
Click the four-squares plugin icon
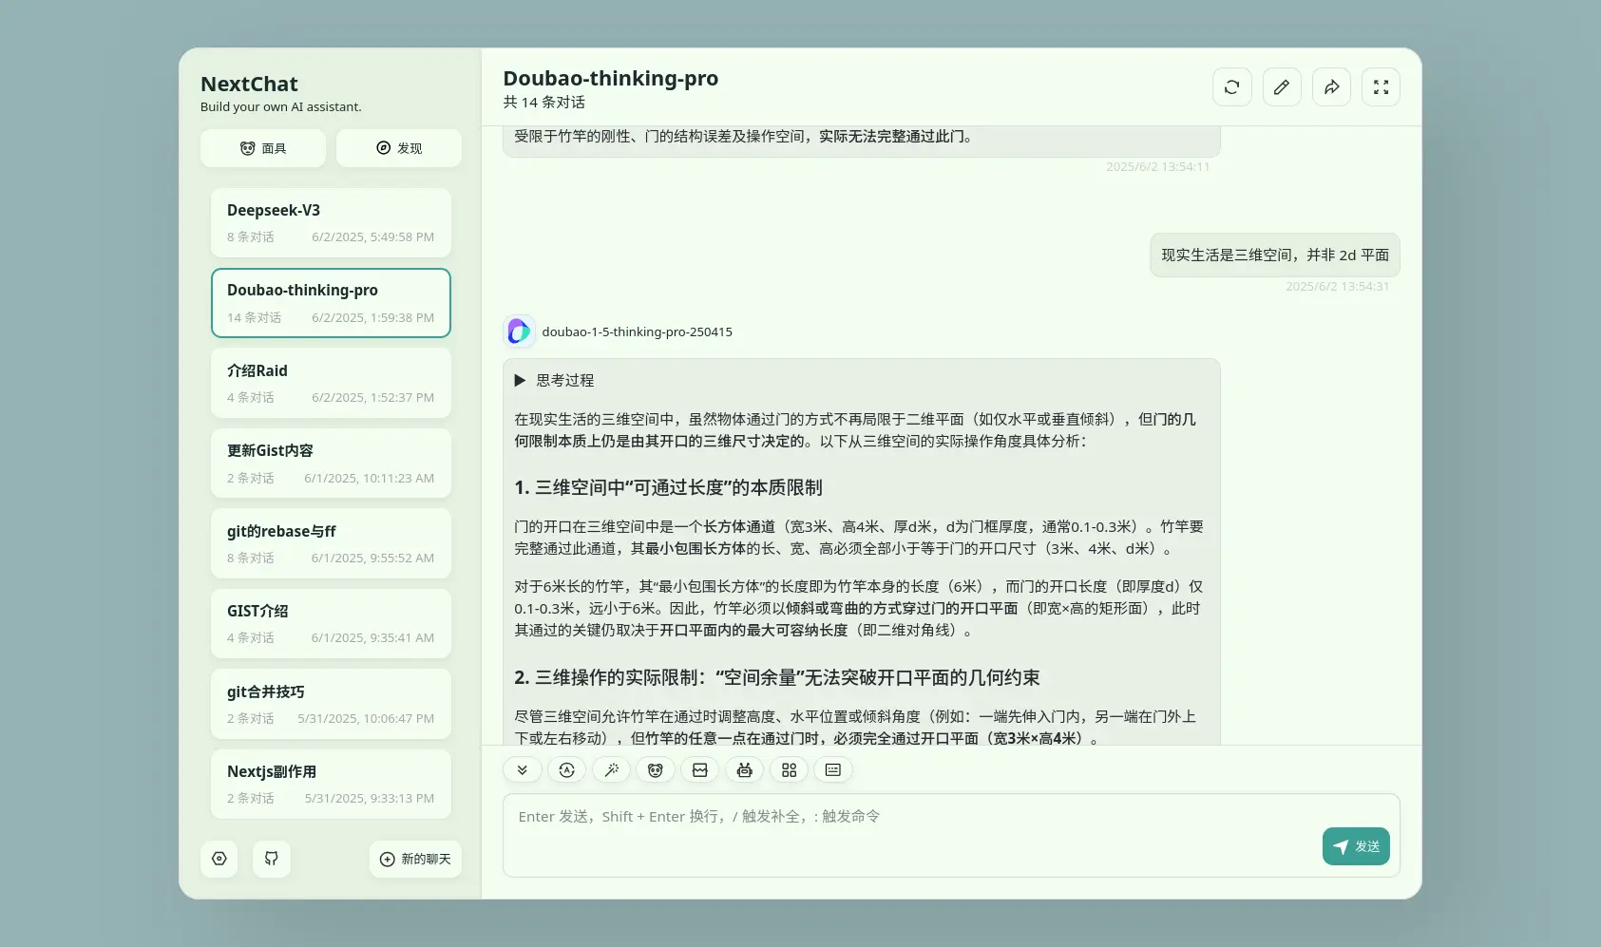coord(789,770)
